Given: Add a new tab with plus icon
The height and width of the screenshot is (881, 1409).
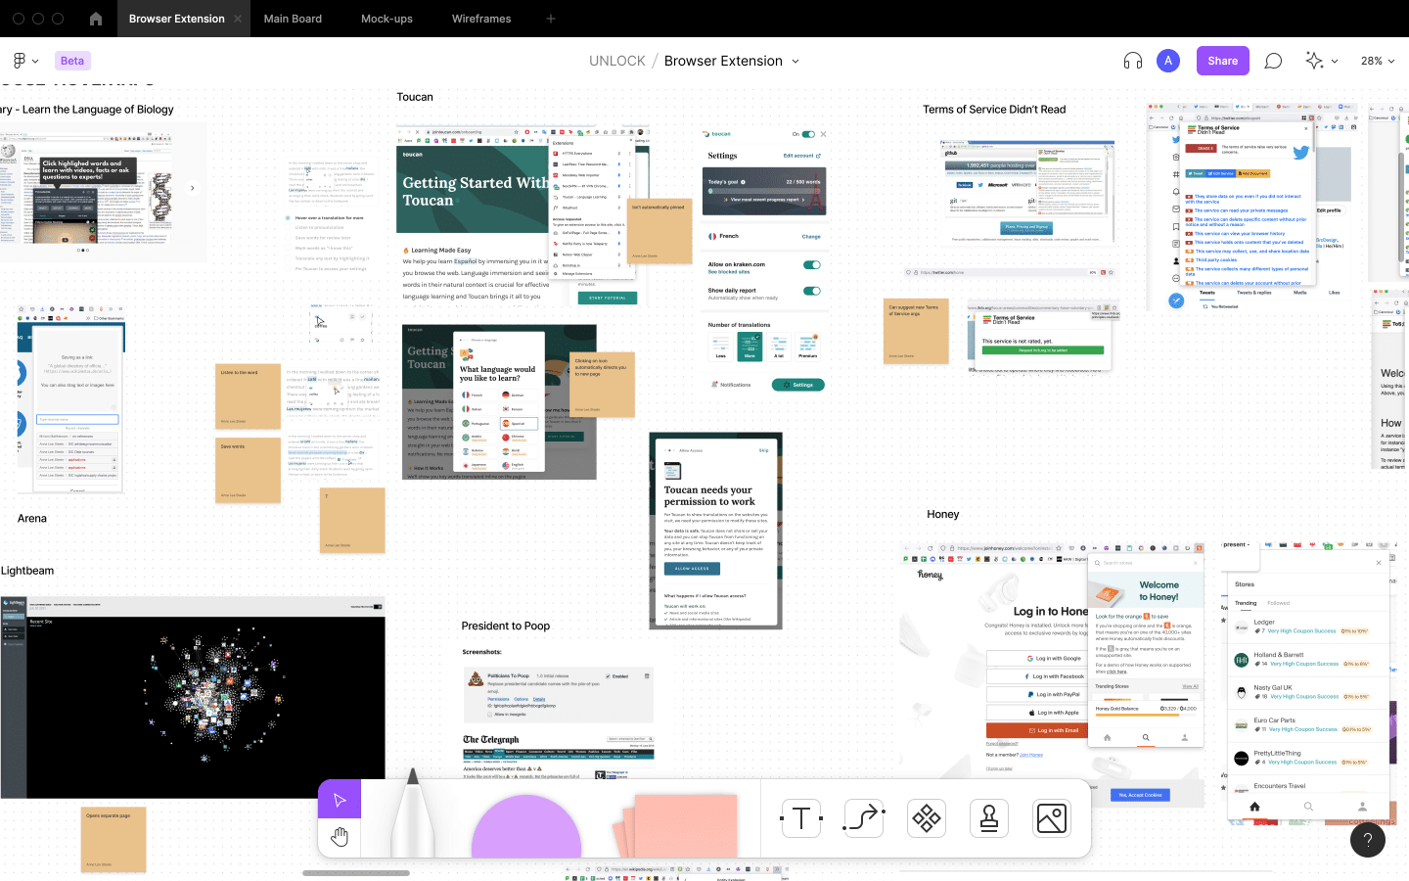Looking at the screenshot, I should point(551,19).
